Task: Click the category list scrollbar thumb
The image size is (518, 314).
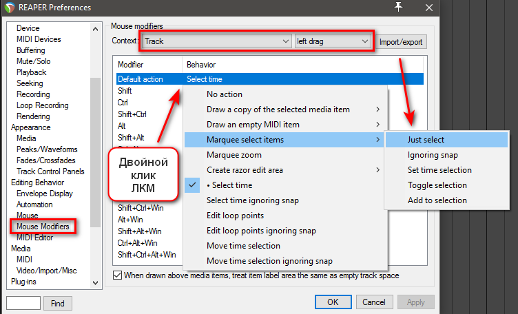Action: pos(95,153)
